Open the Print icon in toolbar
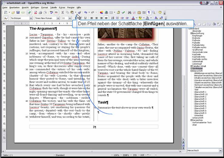 point(40,12)
